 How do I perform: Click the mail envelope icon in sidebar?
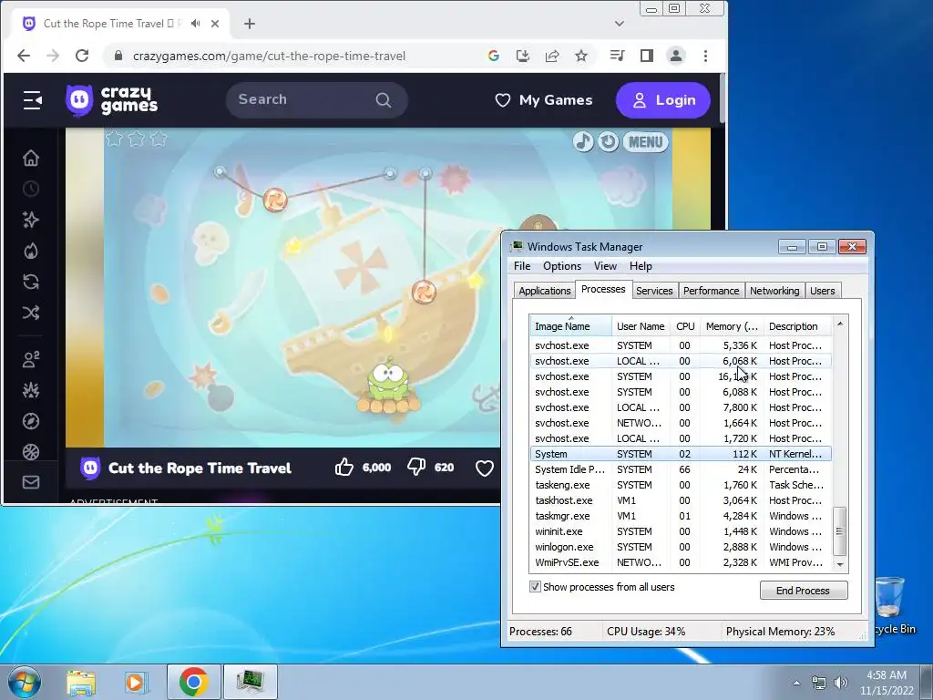31,483
